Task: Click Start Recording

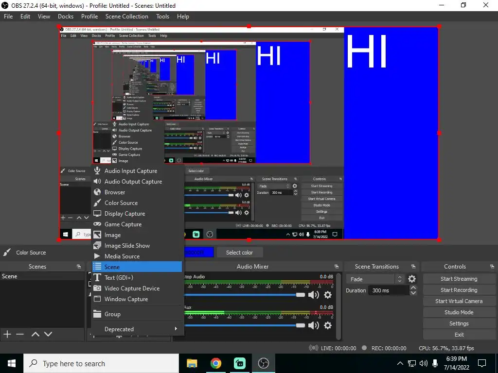Action: [x=459, y=290]
